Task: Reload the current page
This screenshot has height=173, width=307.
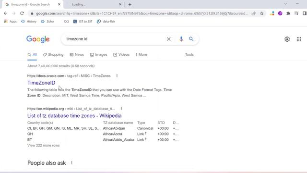Action: pos(22,13)
